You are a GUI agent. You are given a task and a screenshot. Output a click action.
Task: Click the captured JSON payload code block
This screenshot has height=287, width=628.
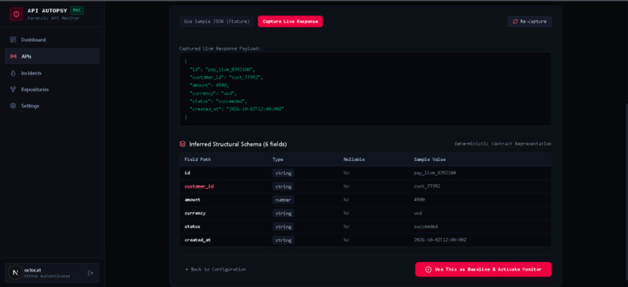(365, 89)
